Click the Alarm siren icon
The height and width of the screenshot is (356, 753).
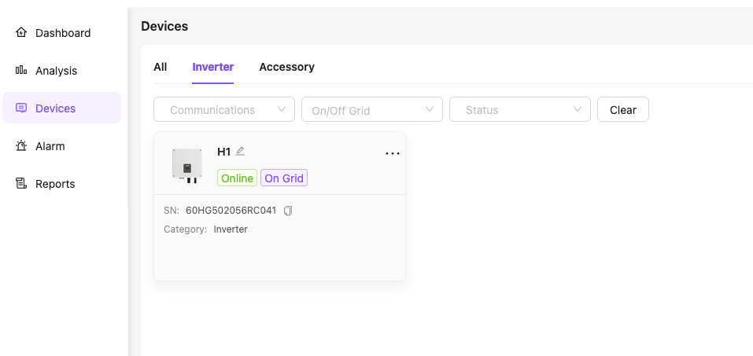[21, 146]
